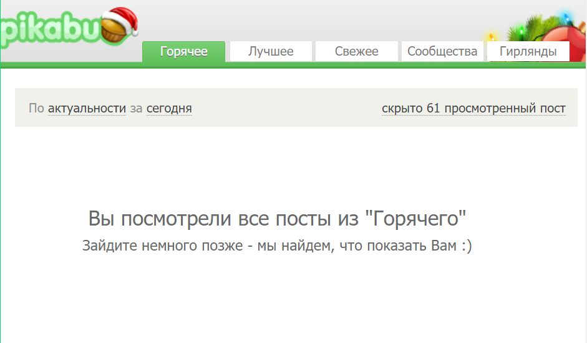Click the word за between the sort dropdowns
The height and width of the screenshot is (343, 587).
tap(136, 109)
